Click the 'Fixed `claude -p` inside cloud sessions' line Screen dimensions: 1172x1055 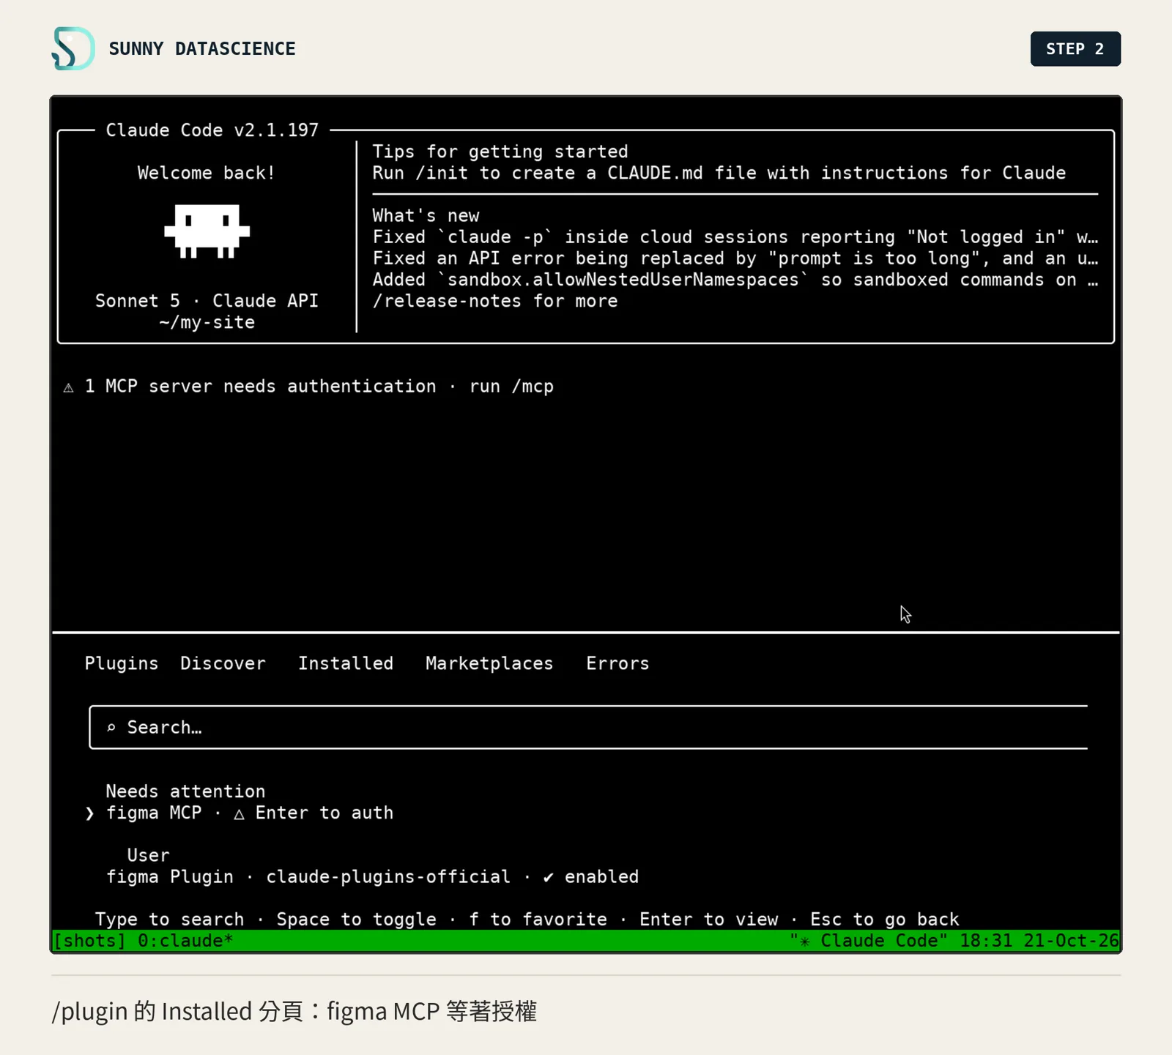735,237
